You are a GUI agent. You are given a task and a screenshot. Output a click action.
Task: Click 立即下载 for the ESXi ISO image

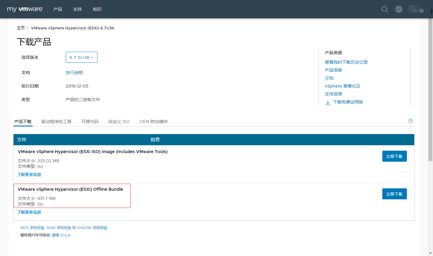click(394, 156)
